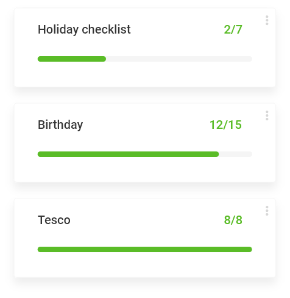290x298 pixels.
Task: Open the Holiday checklist list by its title
Action: 84,30
